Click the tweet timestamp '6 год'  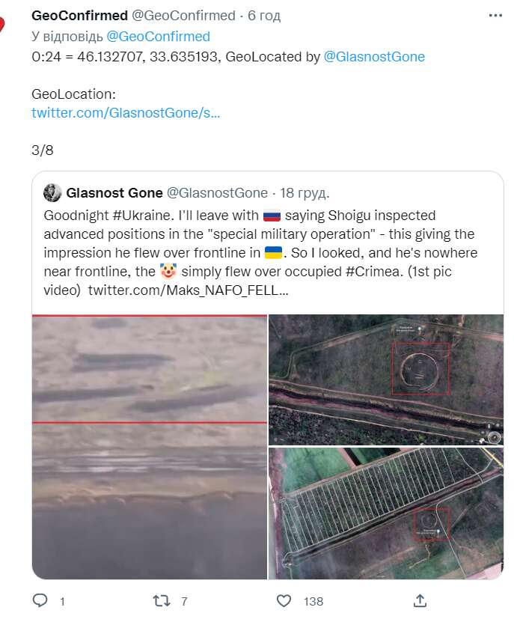pos(264,16)
